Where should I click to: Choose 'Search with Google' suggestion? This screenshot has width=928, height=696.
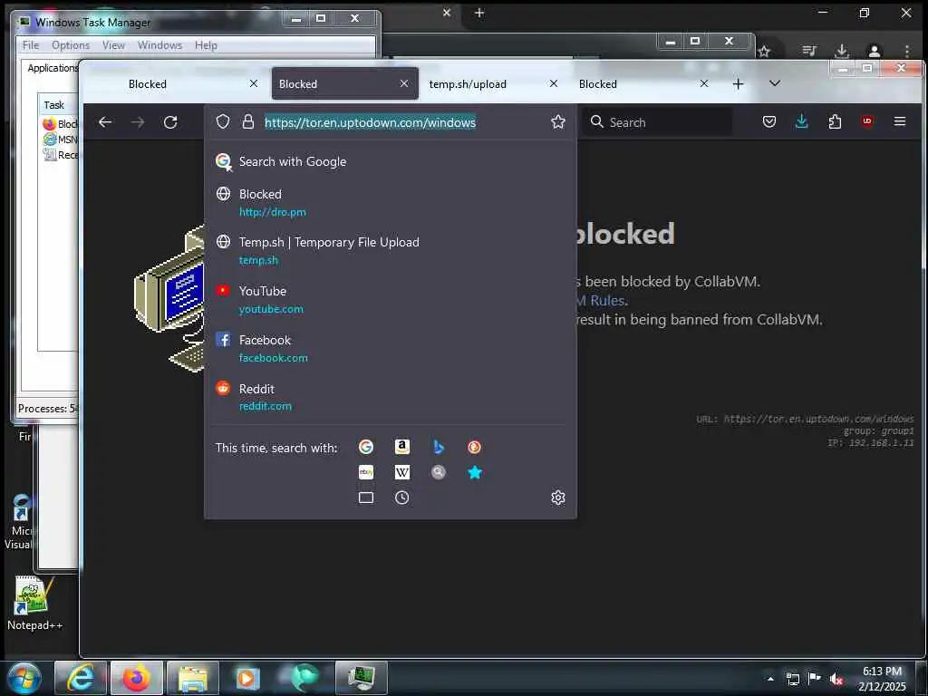(391, 161)
